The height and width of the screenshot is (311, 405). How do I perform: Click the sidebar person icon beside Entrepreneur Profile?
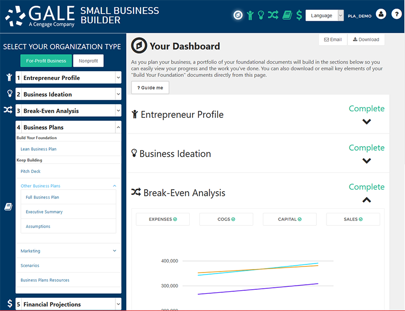coord(9,77)
